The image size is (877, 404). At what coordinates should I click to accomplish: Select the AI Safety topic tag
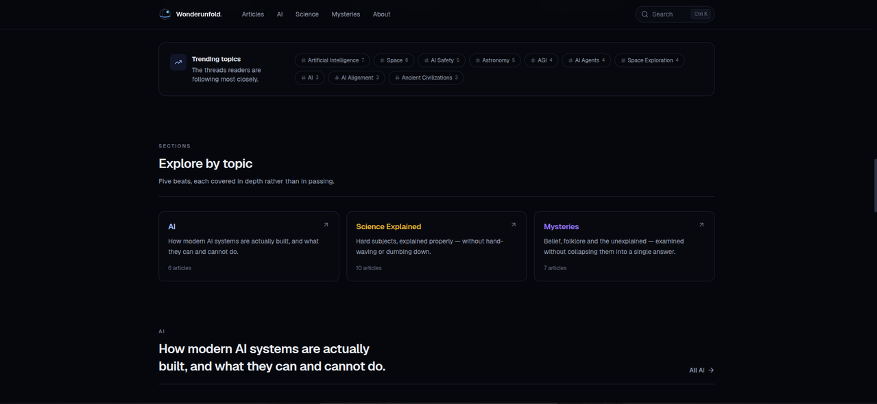[x=442, y=60]
